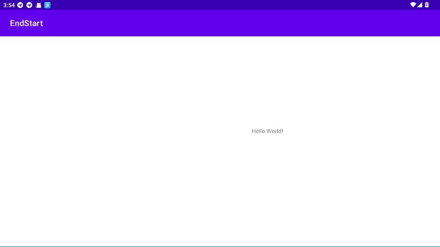Tap the EndStart app title
Image resolution: width=440 pixels, height=247 pixels.
pos(26,23)
